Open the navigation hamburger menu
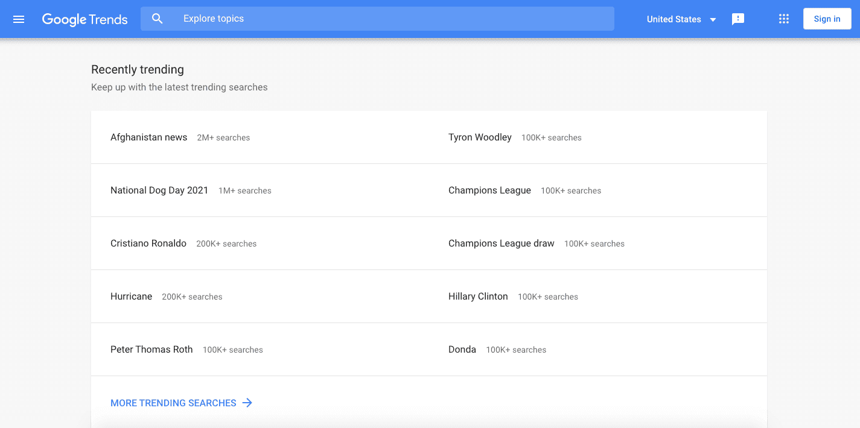 click(18, 19)
